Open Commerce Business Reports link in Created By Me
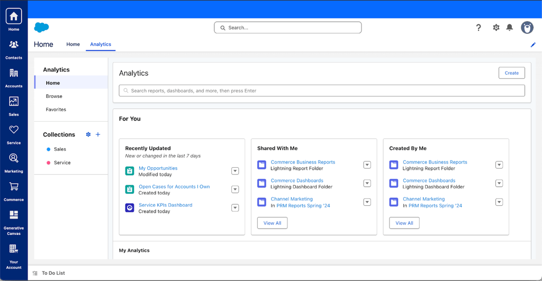Screen dimensions: 542x281 435,162
